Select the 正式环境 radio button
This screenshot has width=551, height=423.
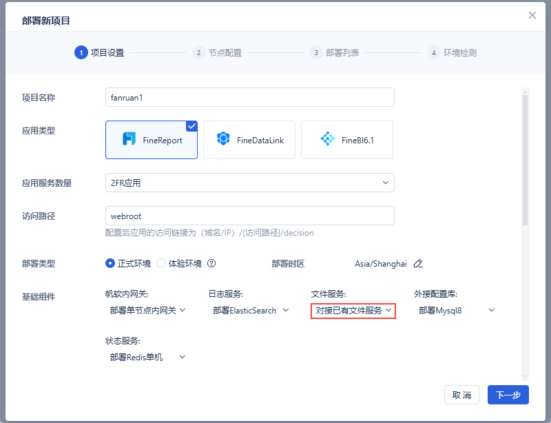(110, 263)
